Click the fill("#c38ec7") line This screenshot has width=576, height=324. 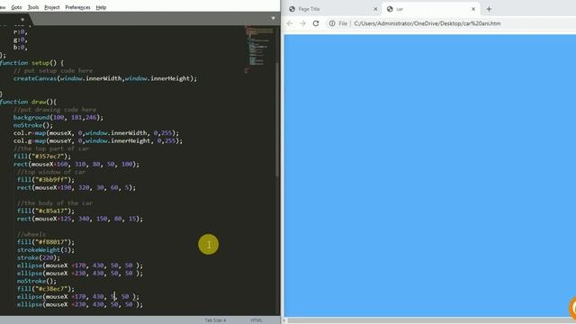(x=46, y=289)
